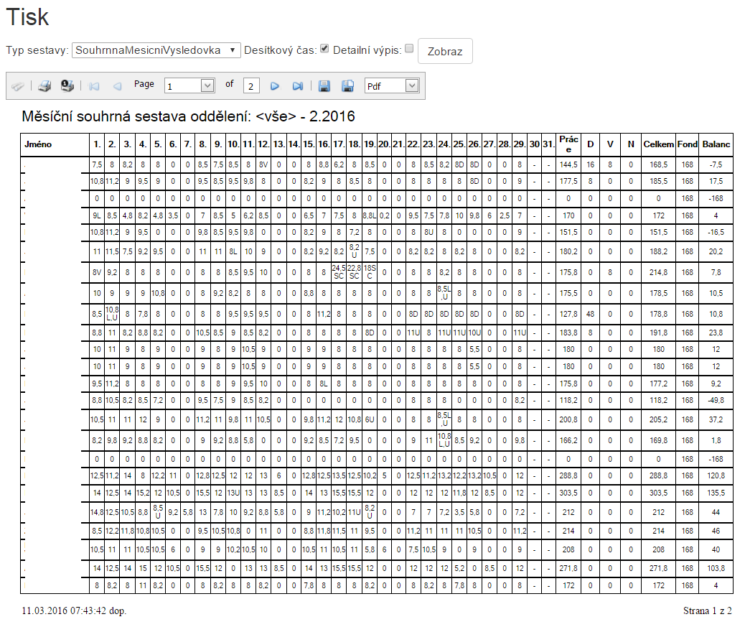Click the 127,8 work total cell
Image resolution: width=745 pixels, height=627 pixels.
pyautogui.click(x=568, y=314)
